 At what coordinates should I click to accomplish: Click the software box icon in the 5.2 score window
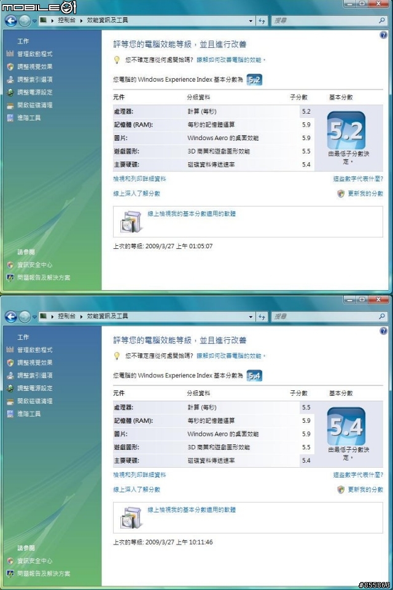pos(131,222)
